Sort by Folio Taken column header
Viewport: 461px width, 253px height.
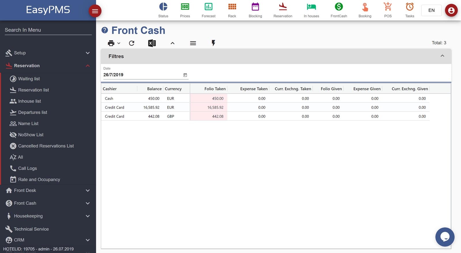pos(215,89)
